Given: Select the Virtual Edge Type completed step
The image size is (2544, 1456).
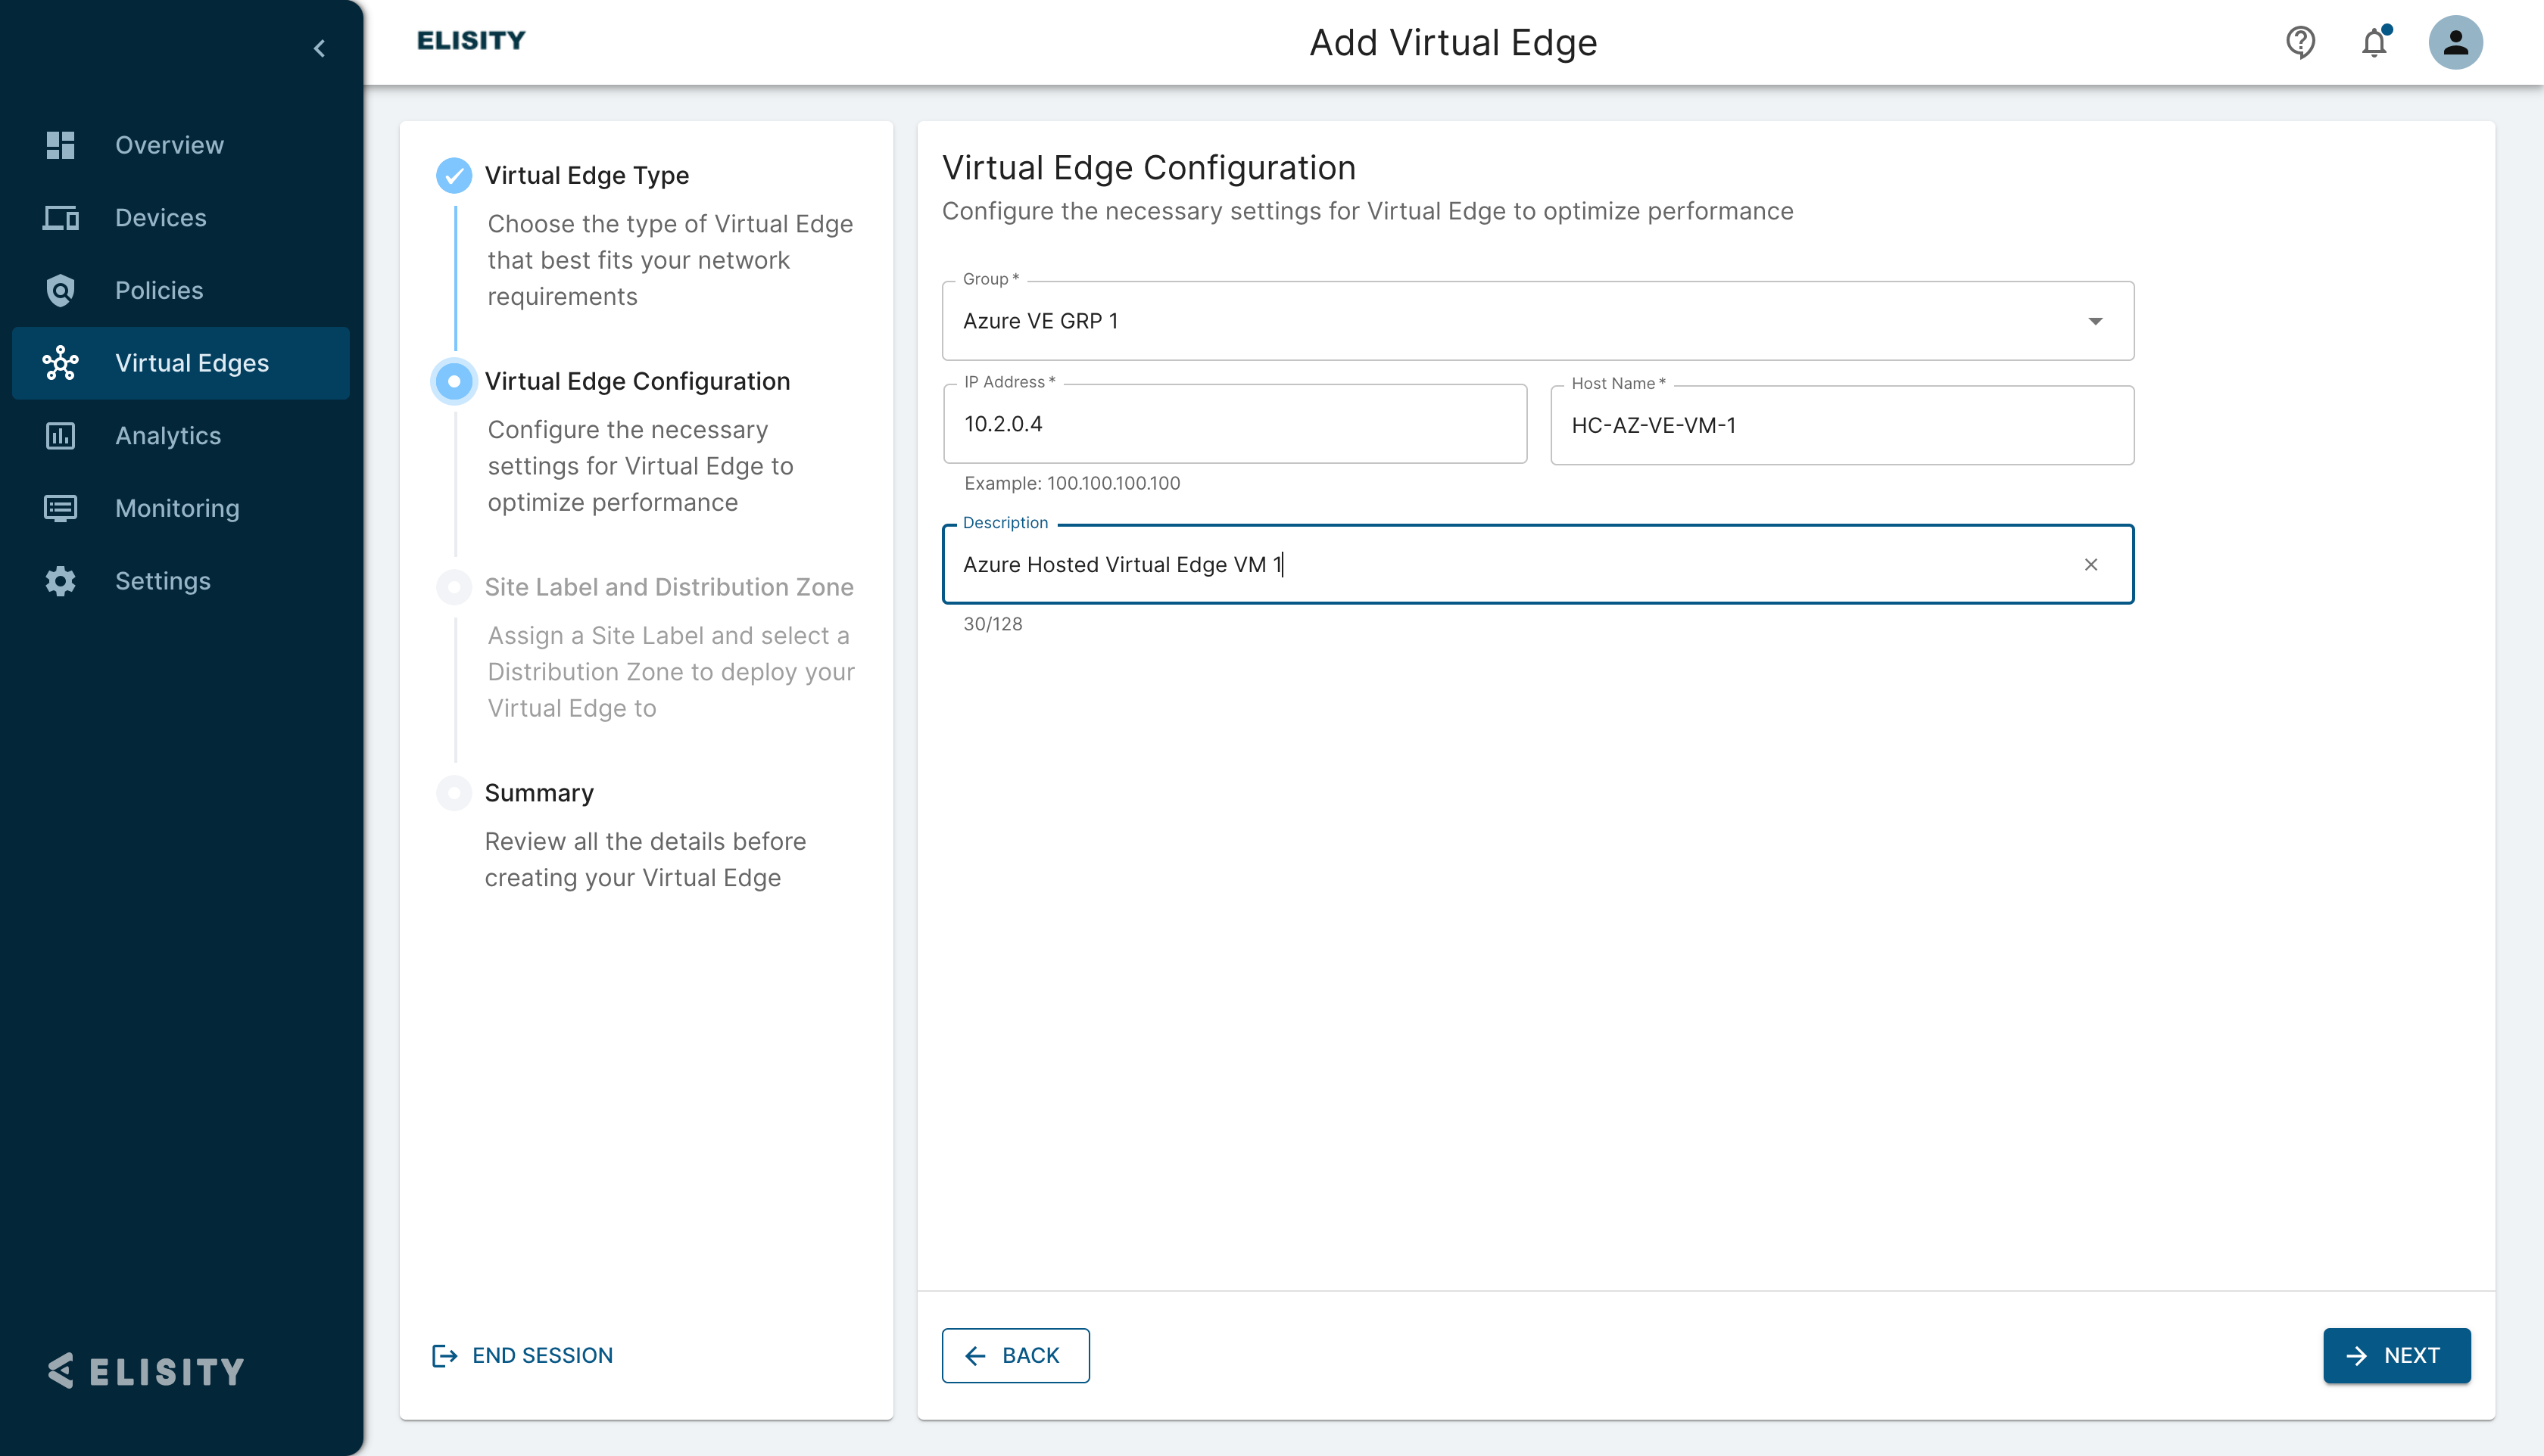Looking at the screenshot, I should click(454, 175).
